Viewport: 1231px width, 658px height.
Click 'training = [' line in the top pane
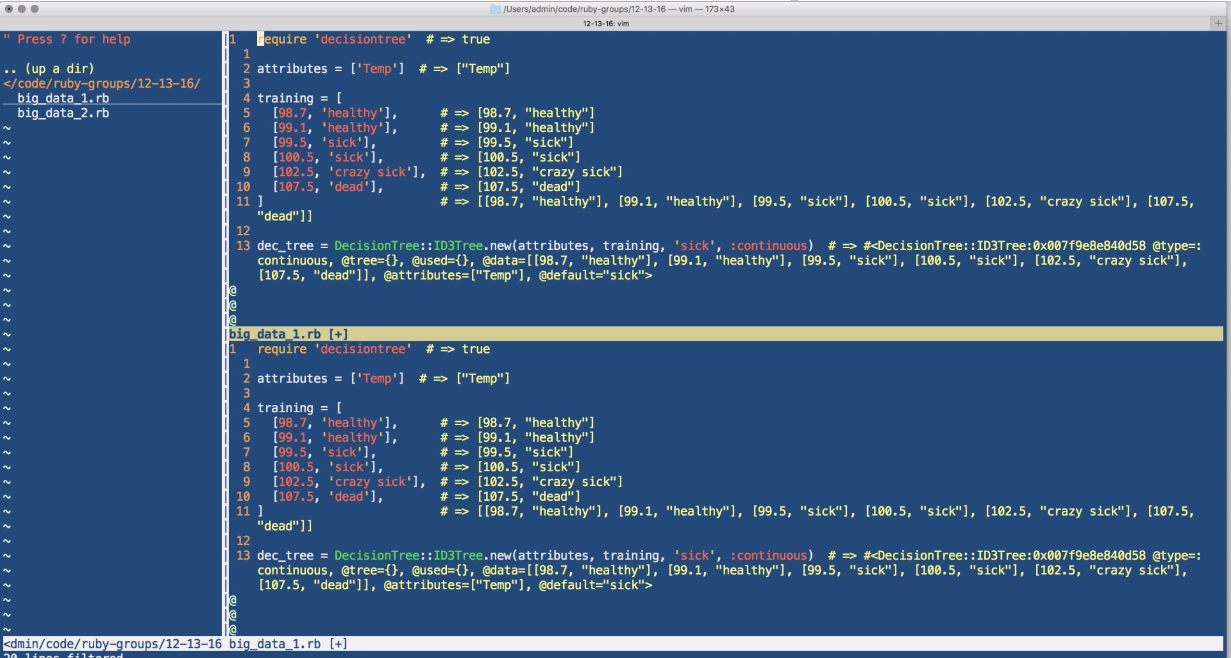299,98
